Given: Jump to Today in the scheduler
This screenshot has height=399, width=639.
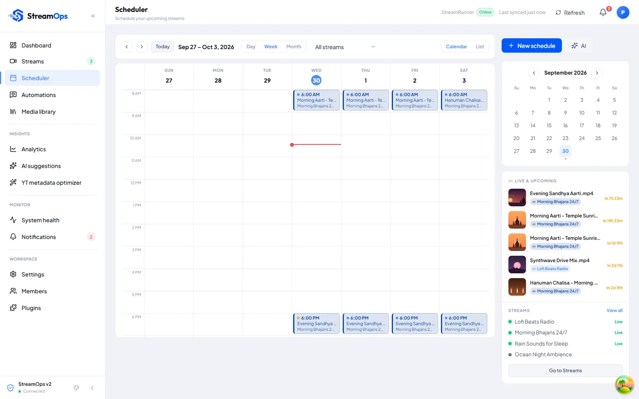Looking at the screenshot, I should [x=162, y=47].
